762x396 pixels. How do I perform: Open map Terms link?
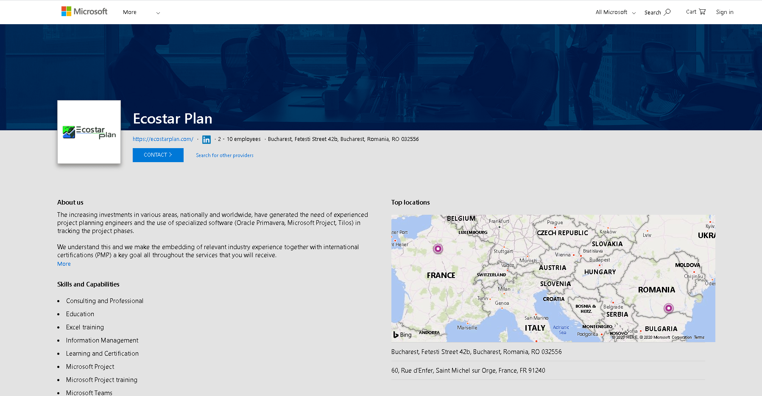coord(699,337)
